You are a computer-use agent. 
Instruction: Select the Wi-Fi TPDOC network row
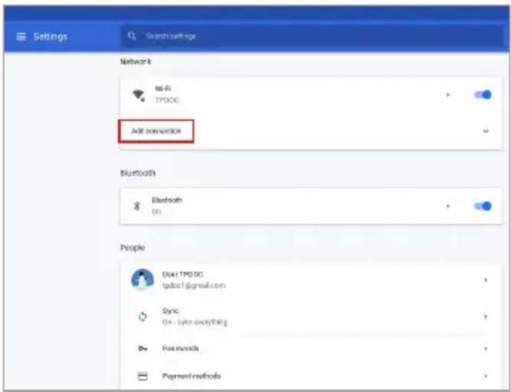(311, 95)
